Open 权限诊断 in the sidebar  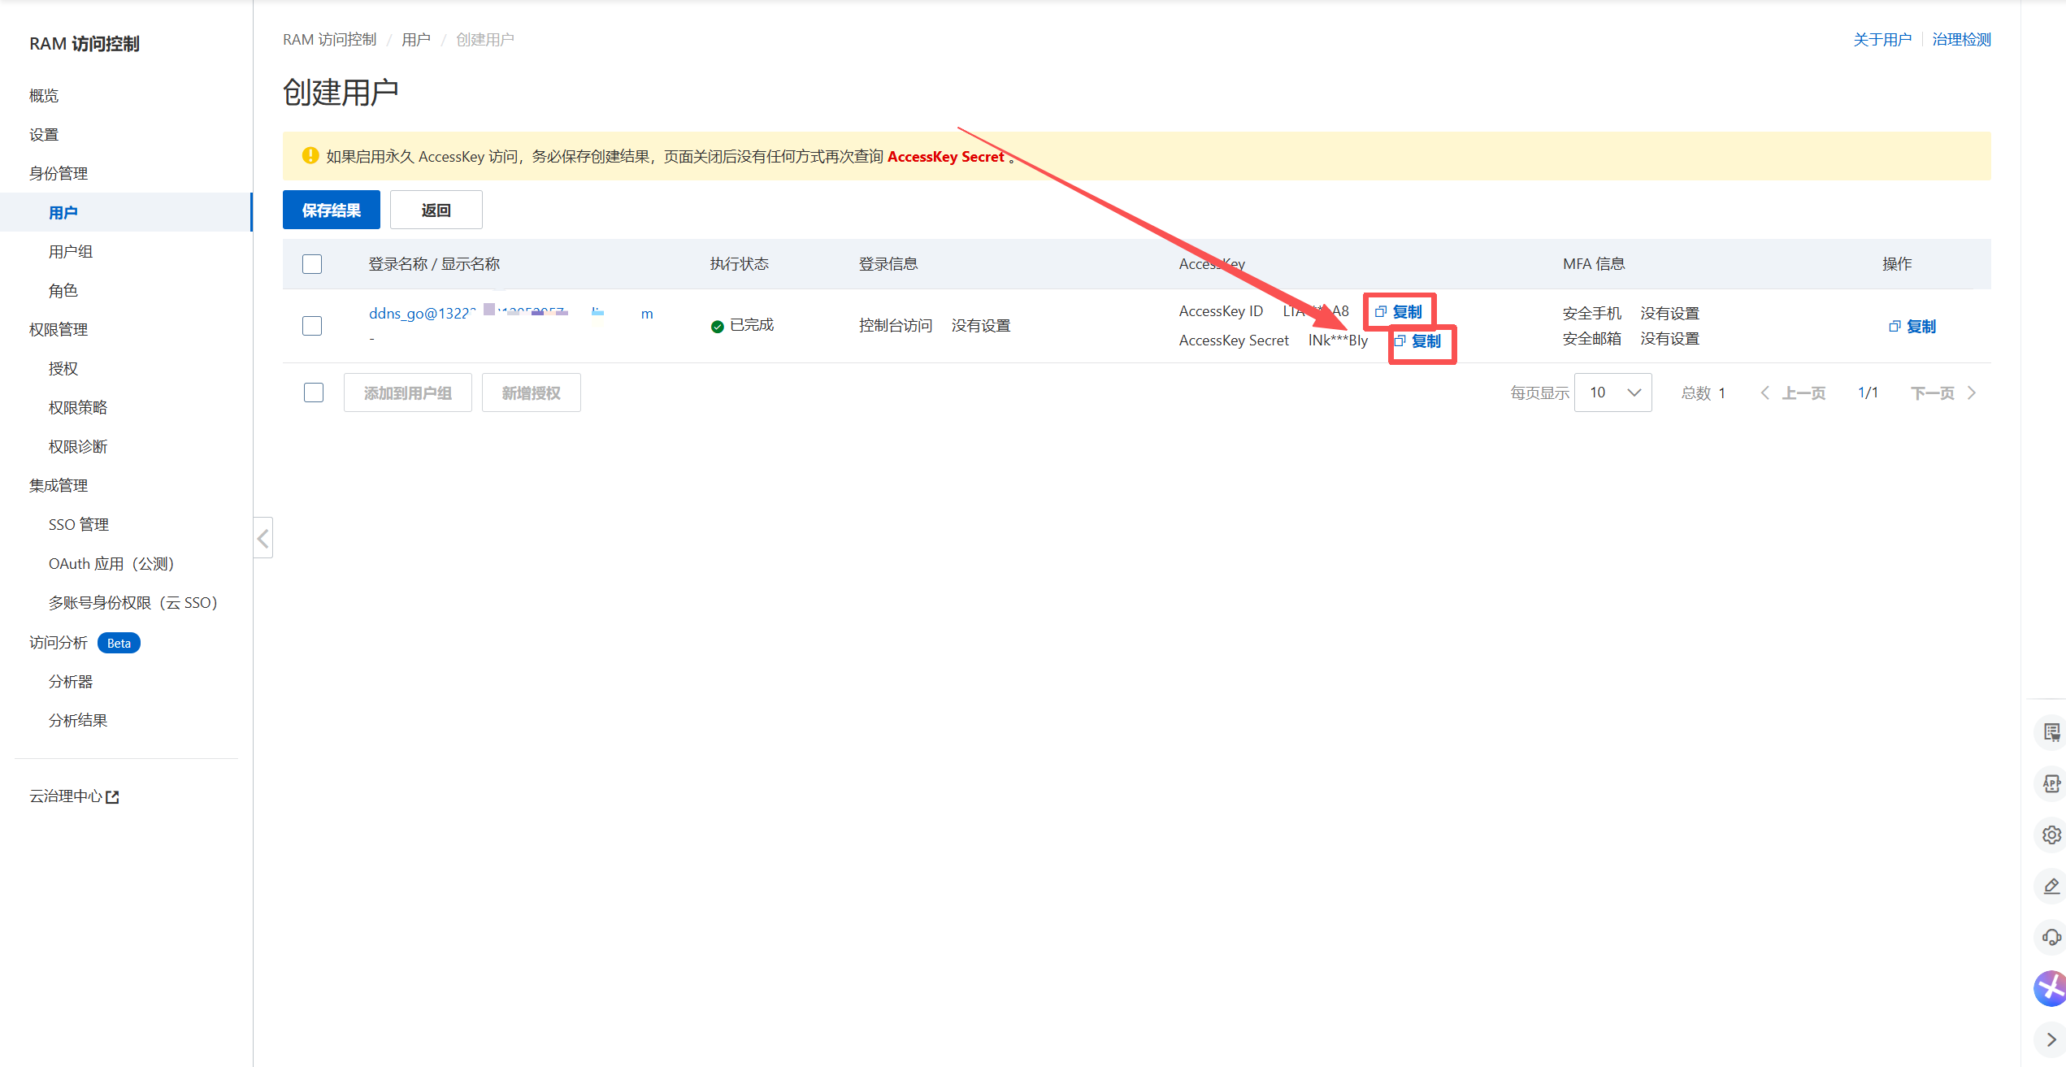coord(78,447)
